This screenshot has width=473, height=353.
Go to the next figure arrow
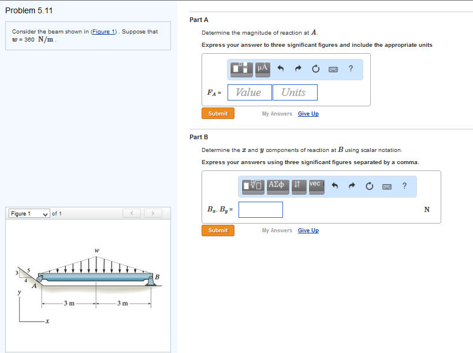(x=152, y=214)
